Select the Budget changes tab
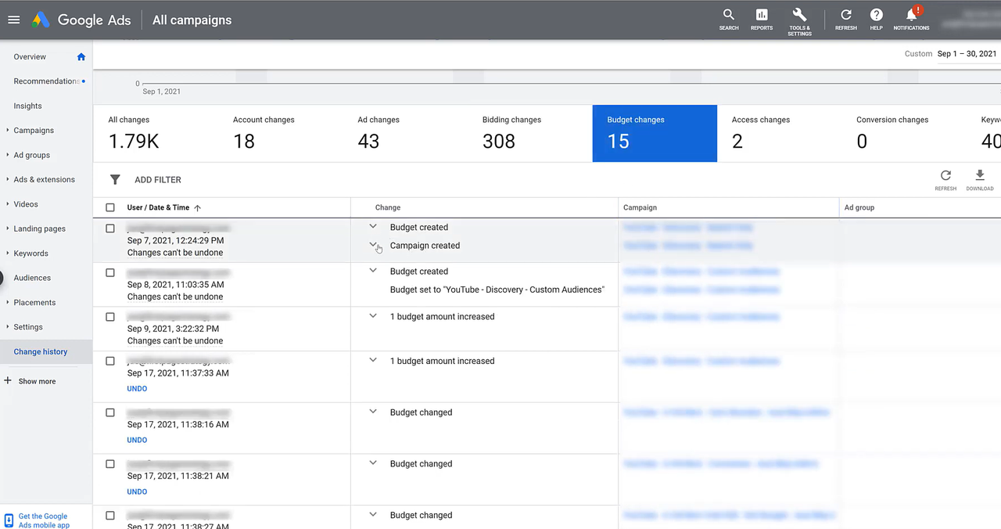This screenshot has width=1001, height=529. click(655, 134)
